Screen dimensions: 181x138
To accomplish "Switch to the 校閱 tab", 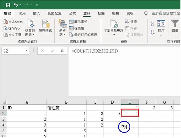I will [x=101, y=13].
